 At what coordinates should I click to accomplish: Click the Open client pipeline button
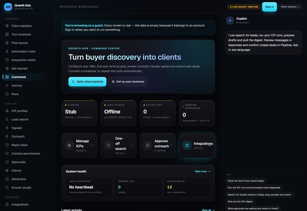(87, 82)
